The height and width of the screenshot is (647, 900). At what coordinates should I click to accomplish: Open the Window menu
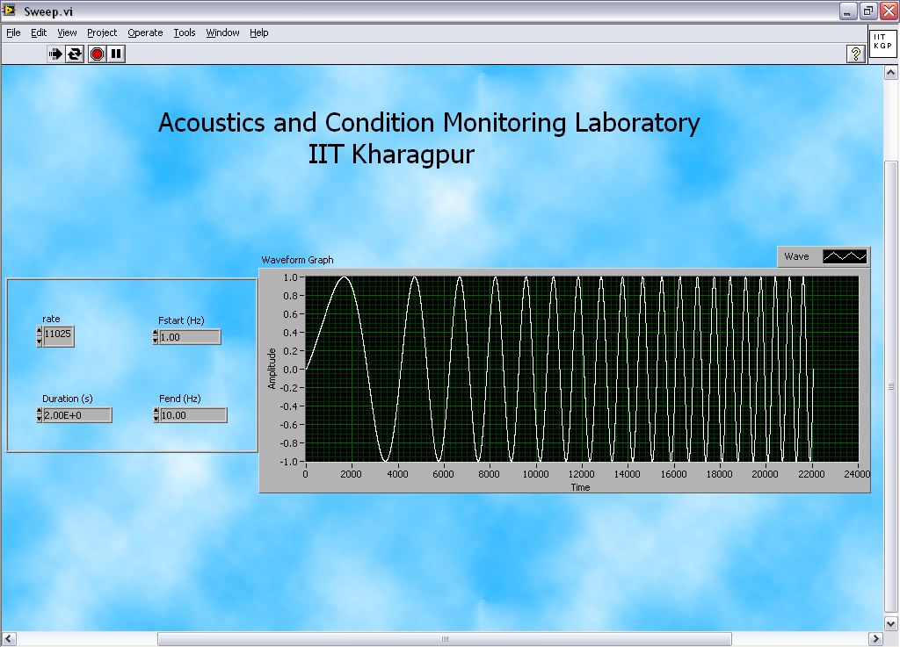tap(222, 32)
